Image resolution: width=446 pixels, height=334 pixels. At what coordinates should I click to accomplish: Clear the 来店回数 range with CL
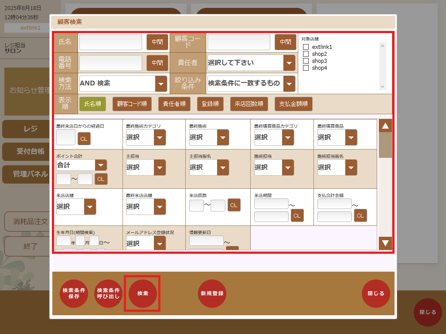click(234, 205)
